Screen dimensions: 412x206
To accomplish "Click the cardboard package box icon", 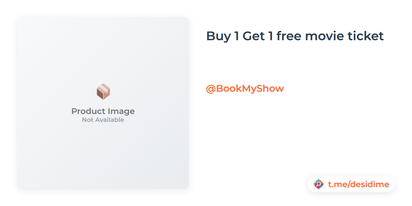I will [x=103, y=92].
